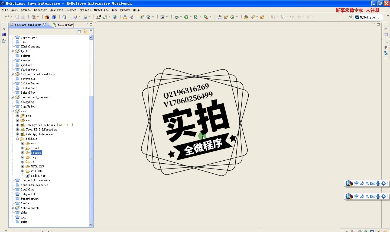This screenshot has height=232, width=390.
Task: Click the run external tools icon
Action: pyautogui.click(x=206, y=17)
